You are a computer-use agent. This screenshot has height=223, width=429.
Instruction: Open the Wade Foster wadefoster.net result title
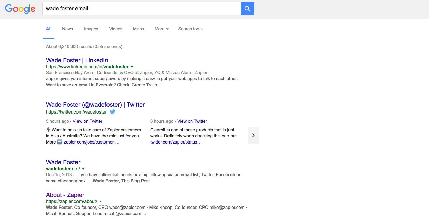point(63,162)
